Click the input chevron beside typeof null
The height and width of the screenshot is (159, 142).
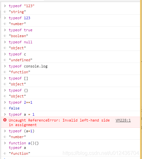coord(5,42)
